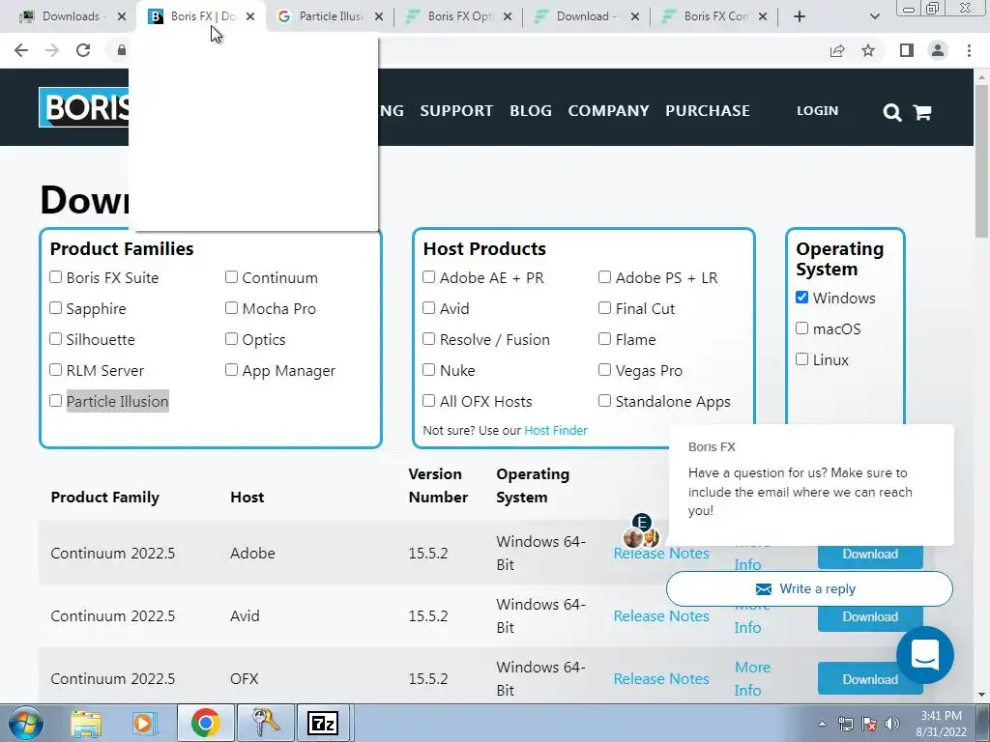Open Chrome three-dot menu
Viewport: 990px width, 742px height.
pos(969,50)
